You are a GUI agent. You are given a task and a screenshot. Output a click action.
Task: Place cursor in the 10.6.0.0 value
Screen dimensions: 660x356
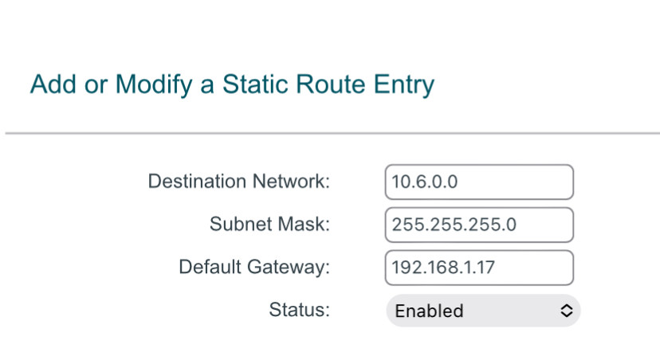pos(424,182)
